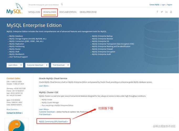179x131 pixels.
Task: Open MySQL Community (GPL) Downloads link
Action: click(54, 122)
